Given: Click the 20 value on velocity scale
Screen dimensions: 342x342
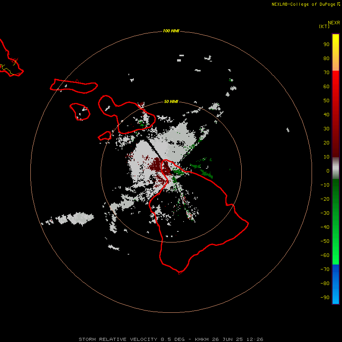Looking at the screenshot, I should [x=326, y=143].
